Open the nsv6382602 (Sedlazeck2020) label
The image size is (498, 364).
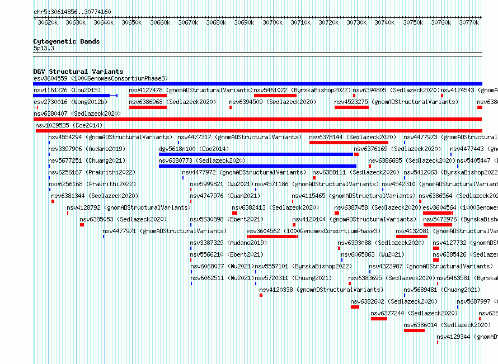point(394,301)
